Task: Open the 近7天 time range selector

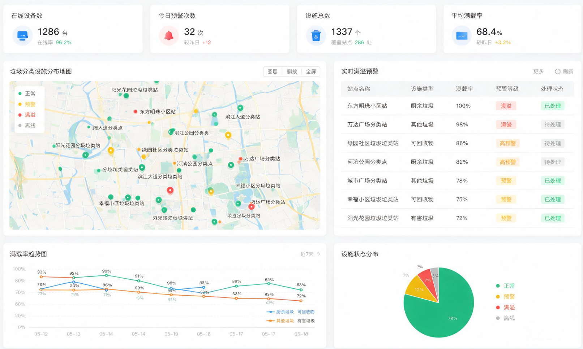Action: [310, 254]
